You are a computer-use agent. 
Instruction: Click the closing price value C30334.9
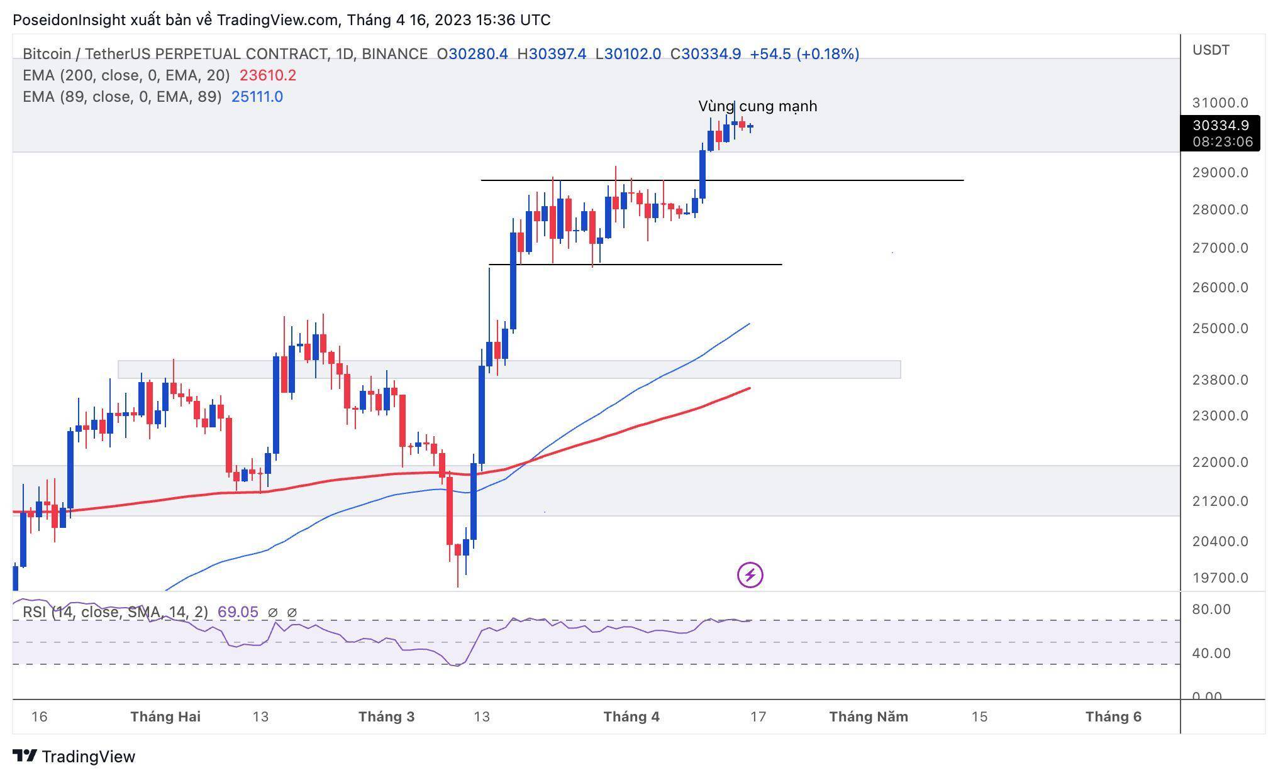705,54
